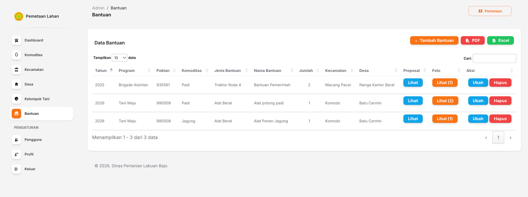Sort by Foto column arrows

click(459, 71)
